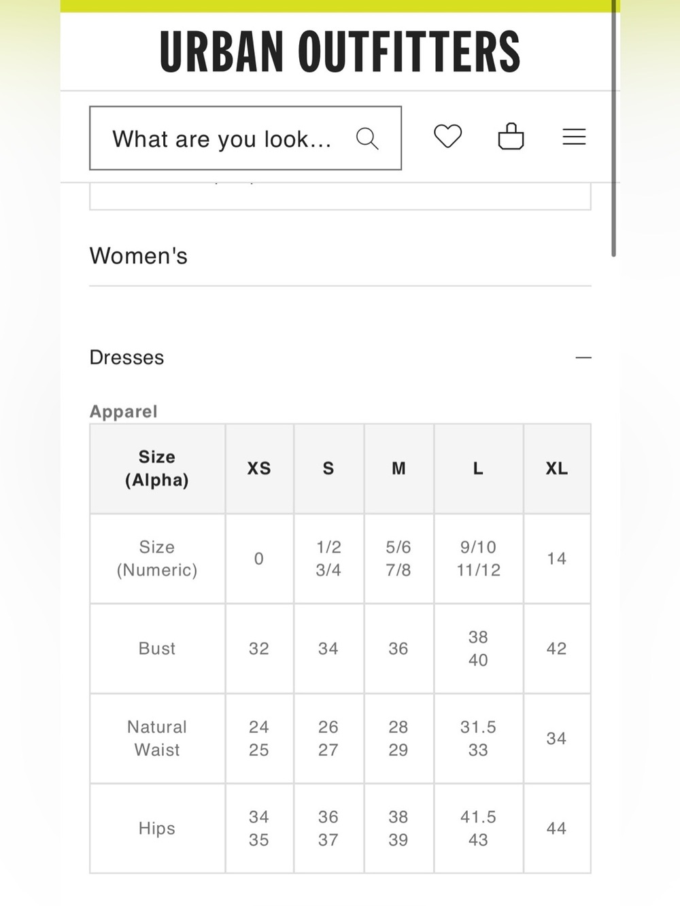This screenshot has height=906, width=680.
Task: Click the hips 36 37 cell
Action: 328,829
